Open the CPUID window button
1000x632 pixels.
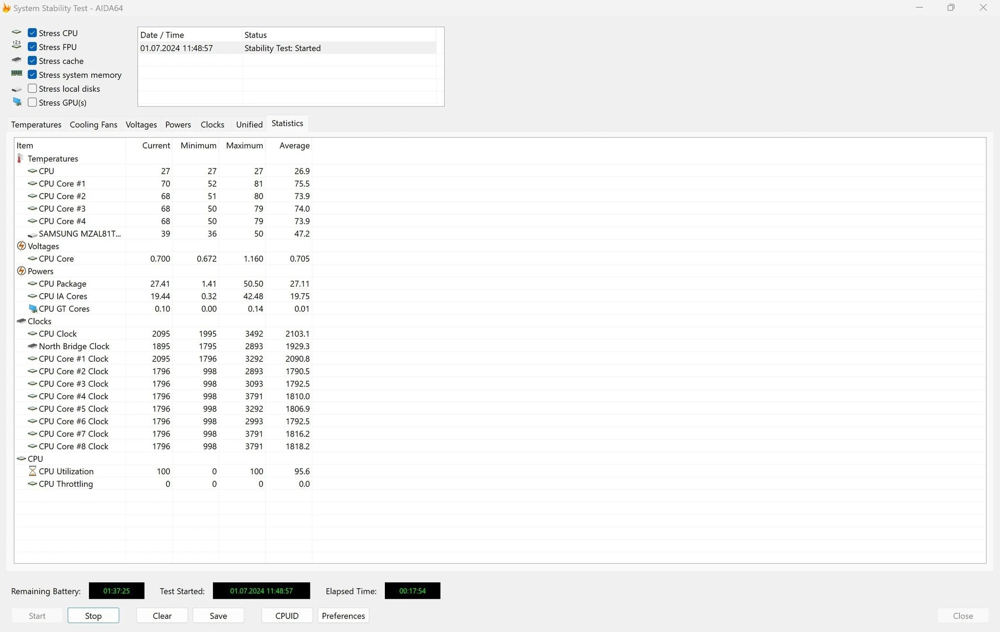(286, 616)
